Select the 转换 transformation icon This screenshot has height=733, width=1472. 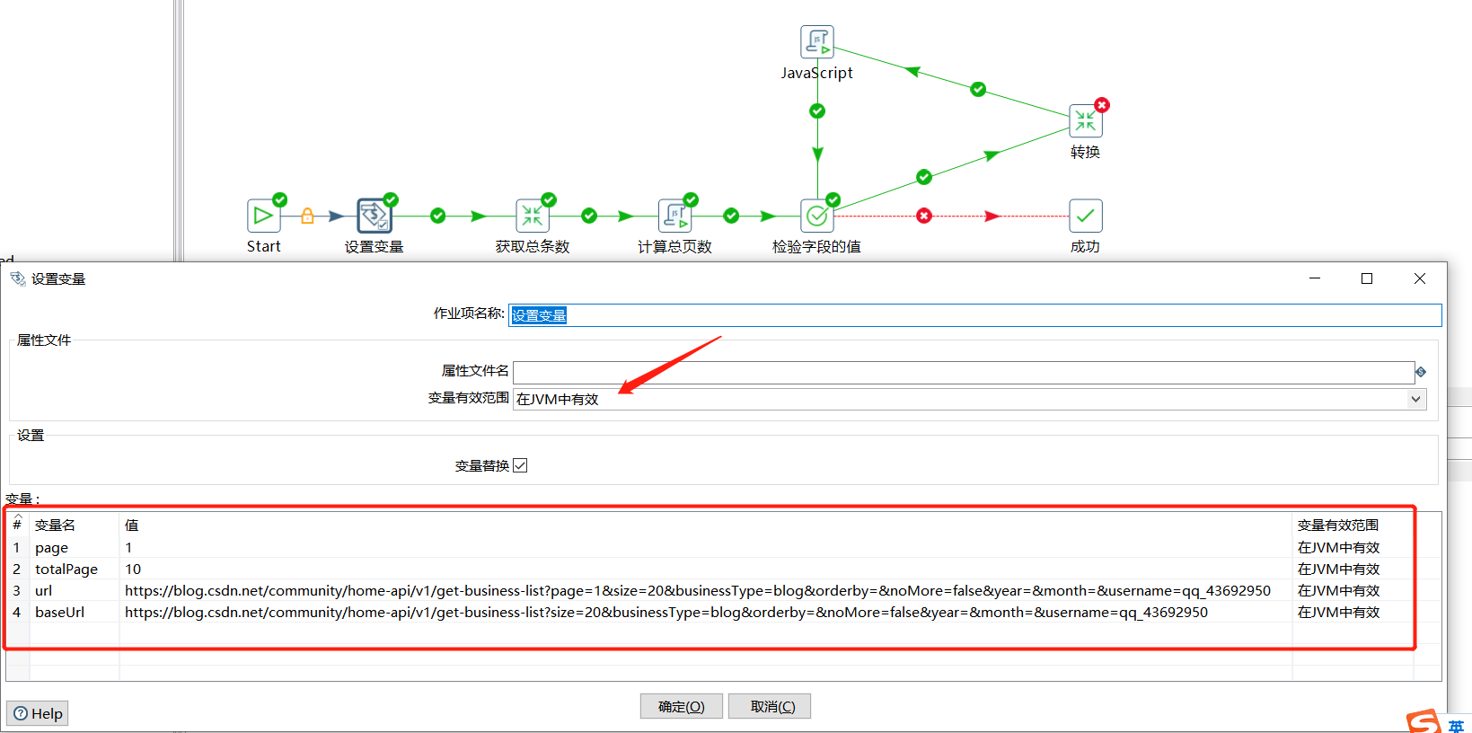click(1085, 120)
